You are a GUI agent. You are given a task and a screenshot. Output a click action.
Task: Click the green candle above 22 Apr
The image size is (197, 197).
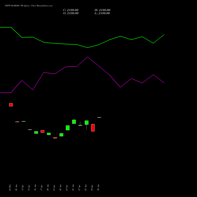tap(61, 135)
